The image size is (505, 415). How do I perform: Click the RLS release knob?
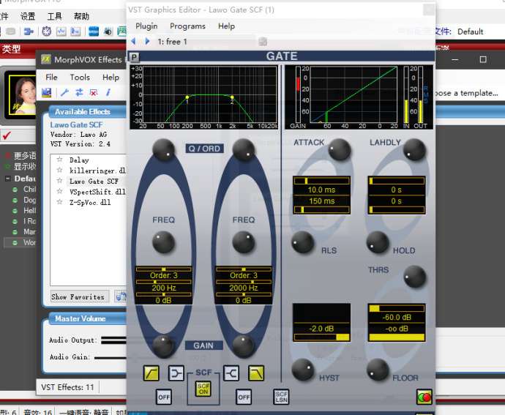(303, 242)
